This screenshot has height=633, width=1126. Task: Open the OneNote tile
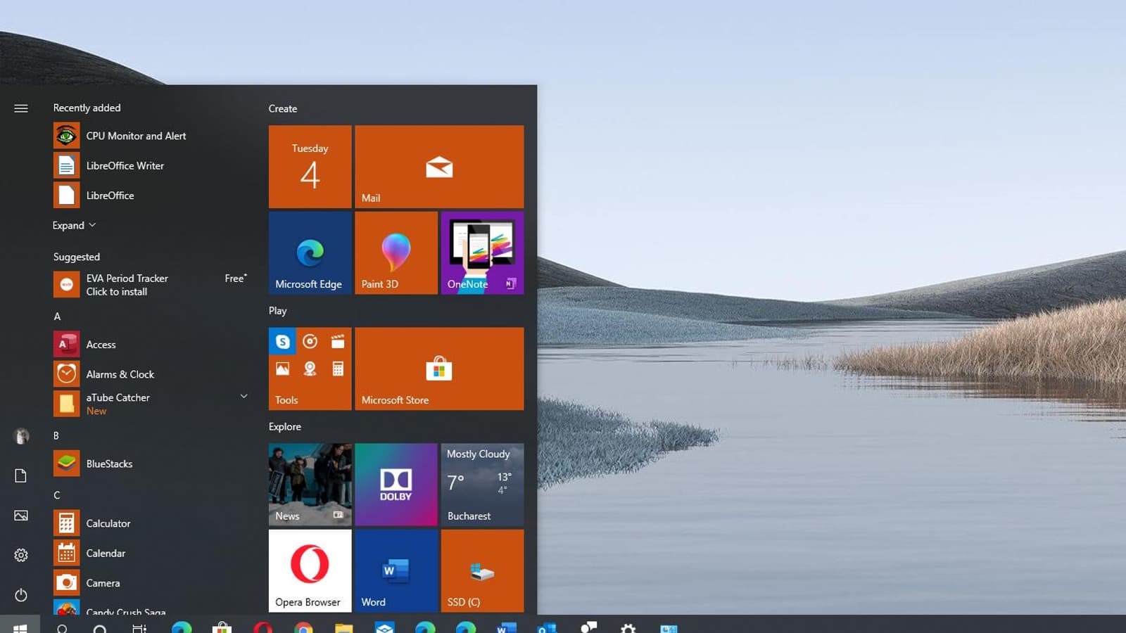[482, 252]
